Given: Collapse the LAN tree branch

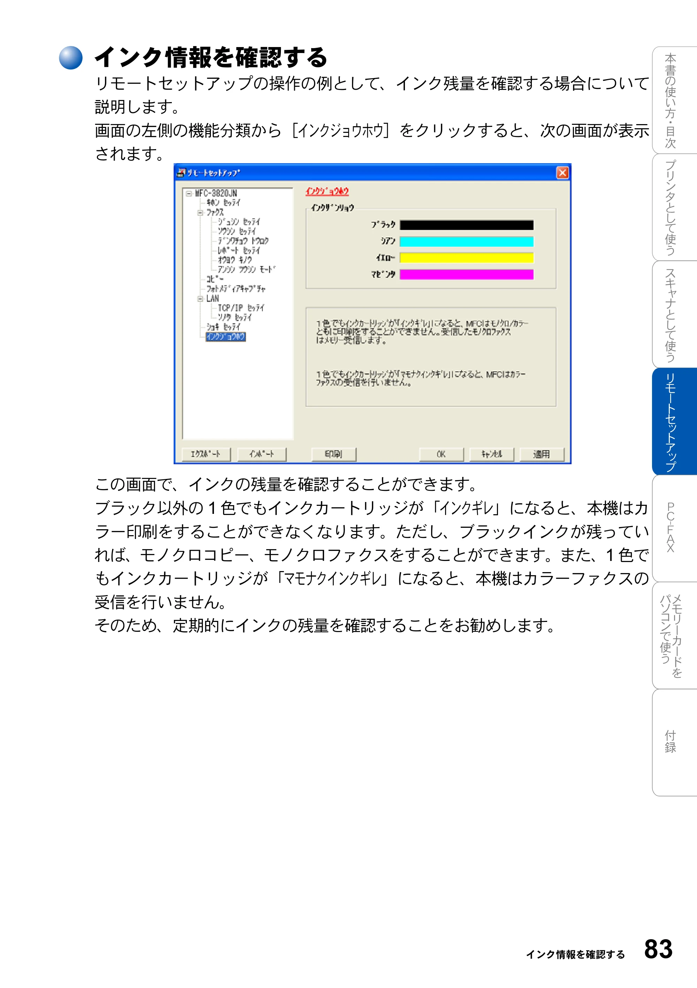Looking at the screenshot, I should pos(200,299).
